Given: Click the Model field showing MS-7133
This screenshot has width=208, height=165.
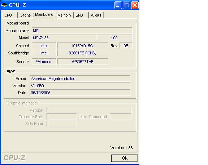Looking at the screenshot, I should point(64,38).
